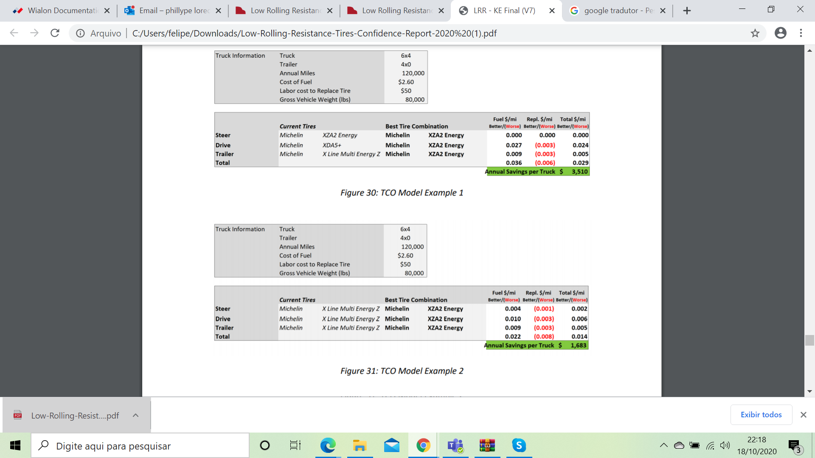815x458 pixels.
Task: Click the site information icon in address bar
Action: tap(80, 33)
